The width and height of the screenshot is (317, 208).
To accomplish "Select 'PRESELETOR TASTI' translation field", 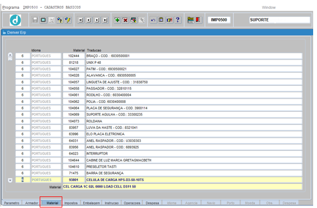I will [194, 167].
